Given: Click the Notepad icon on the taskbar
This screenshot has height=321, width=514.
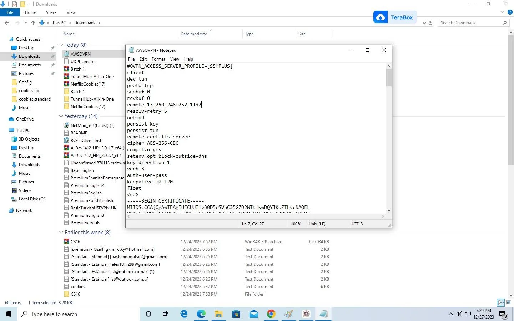Looking at the screenshot, I should click(323, 314).
